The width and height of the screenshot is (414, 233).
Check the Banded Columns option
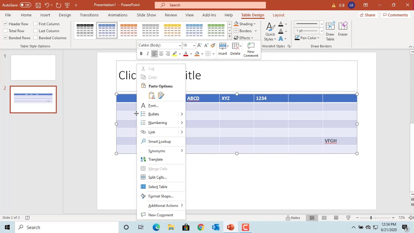point(36,38)
